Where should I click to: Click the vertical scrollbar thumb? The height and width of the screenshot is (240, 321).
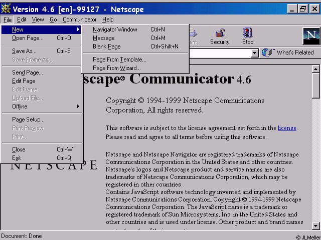(x=315, y=85)
